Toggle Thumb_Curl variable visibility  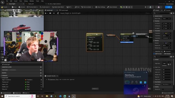click(41, 82)
